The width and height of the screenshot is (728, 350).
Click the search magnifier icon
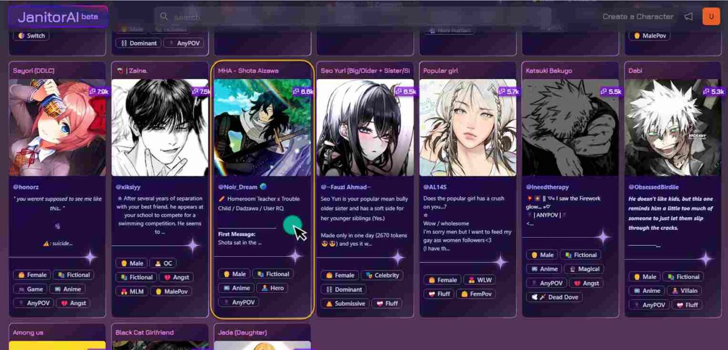(x=164, y=17)
